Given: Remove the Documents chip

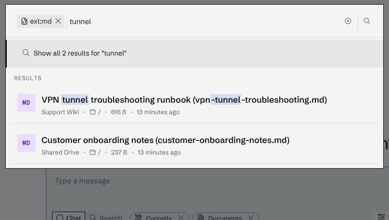Looking at the screenshot, I should click(x=251, y=217).
